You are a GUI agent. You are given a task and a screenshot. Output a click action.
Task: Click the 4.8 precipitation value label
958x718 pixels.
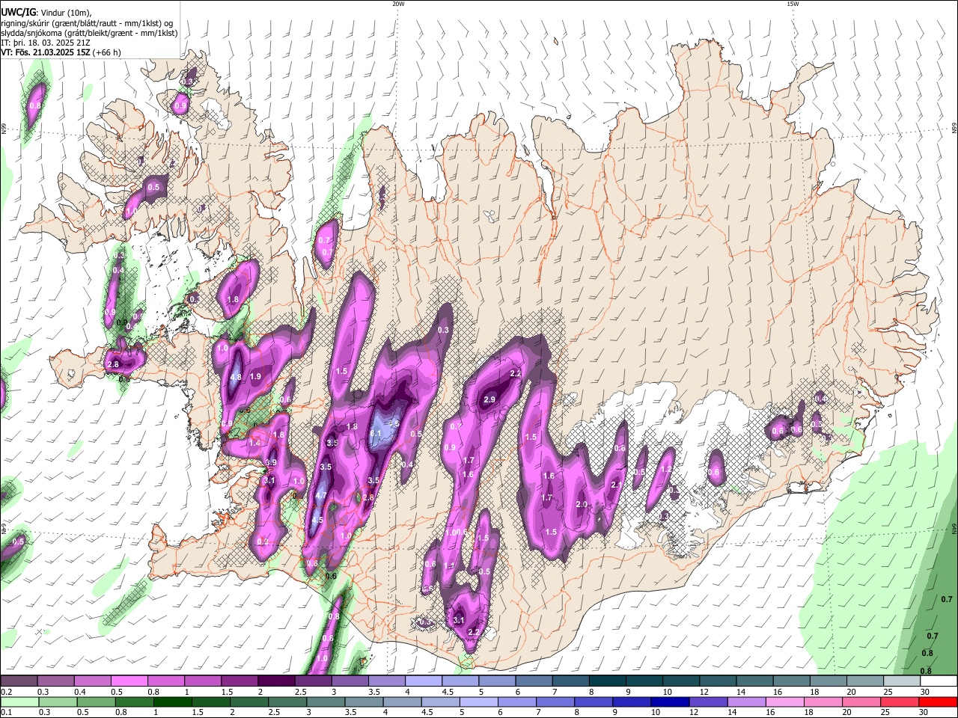(x=236, y=378)
